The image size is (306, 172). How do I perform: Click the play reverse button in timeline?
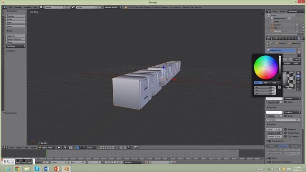click(x=112, y=162)
